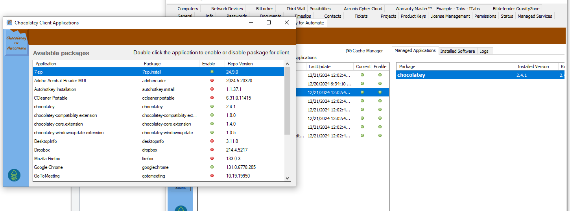Select the 7-zip row in packages list

click(x=87, y=72)
